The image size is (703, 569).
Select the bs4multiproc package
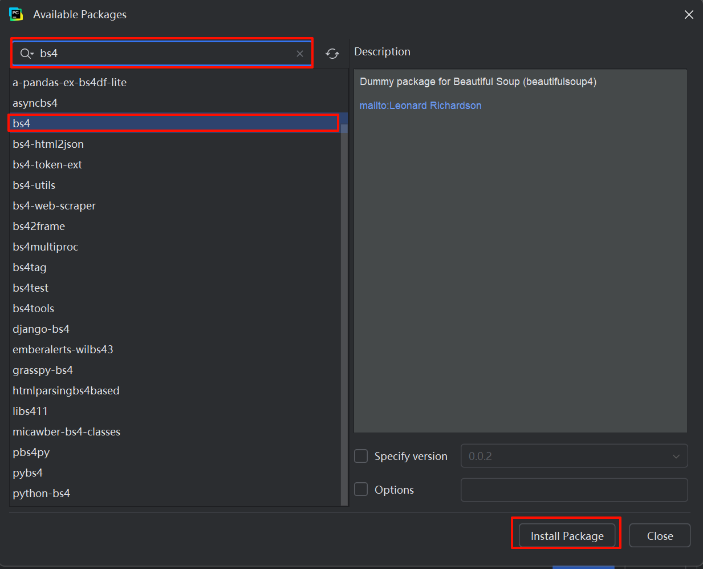[x=175, y=247]
